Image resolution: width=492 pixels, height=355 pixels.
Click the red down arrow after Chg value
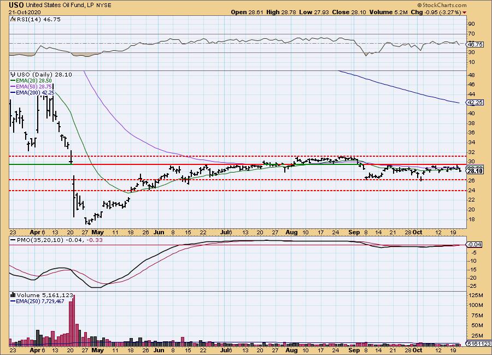[464, 13]
